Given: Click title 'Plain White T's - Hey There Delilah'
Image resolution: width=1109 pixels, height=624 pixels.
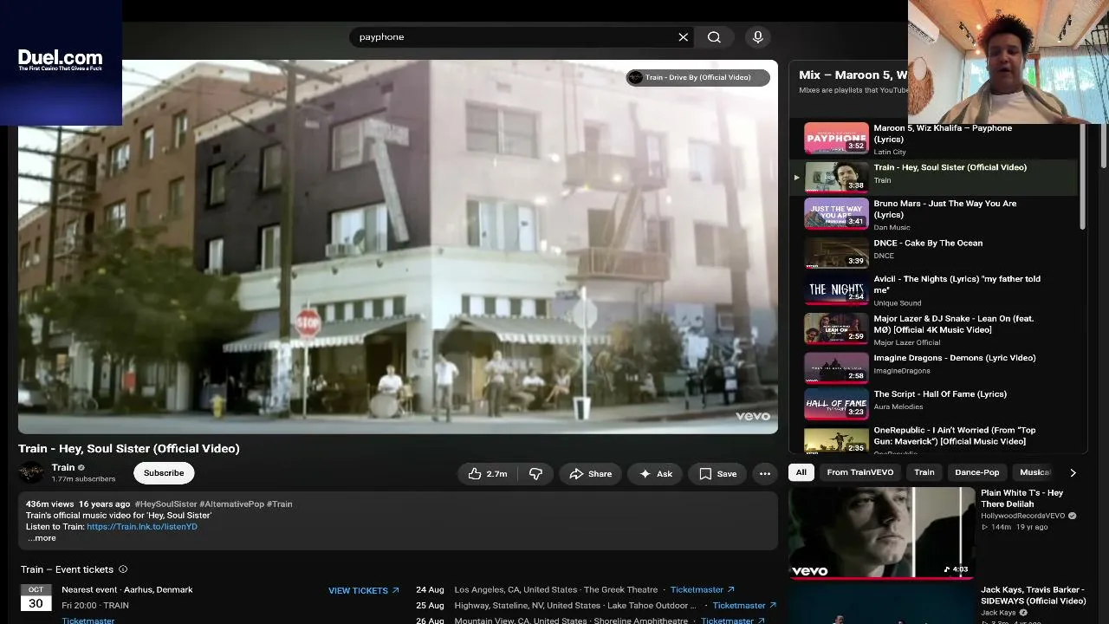Looking at the screenshot, I should (1021, 498).
